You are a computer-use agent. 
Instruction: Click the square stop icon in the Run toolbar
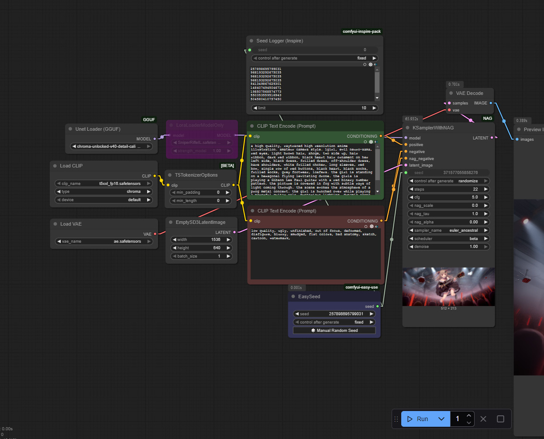501,419
